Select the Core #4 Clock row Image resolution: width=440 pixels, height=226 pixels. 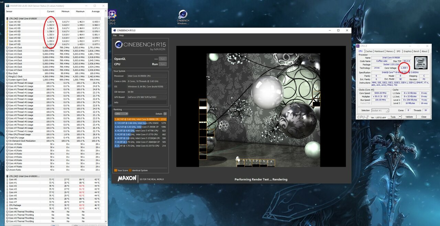click(x=53, y=60)
